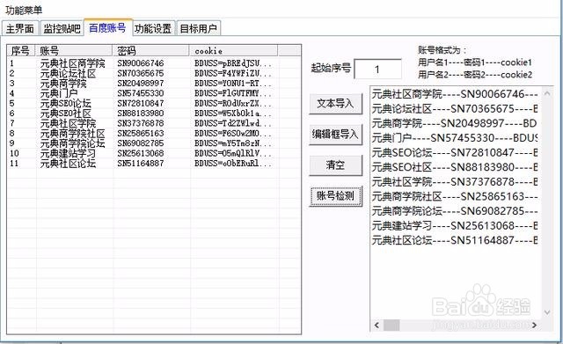Click sequence number 10 in table
This screenshot has width=563, height=344.
point(14,153)
